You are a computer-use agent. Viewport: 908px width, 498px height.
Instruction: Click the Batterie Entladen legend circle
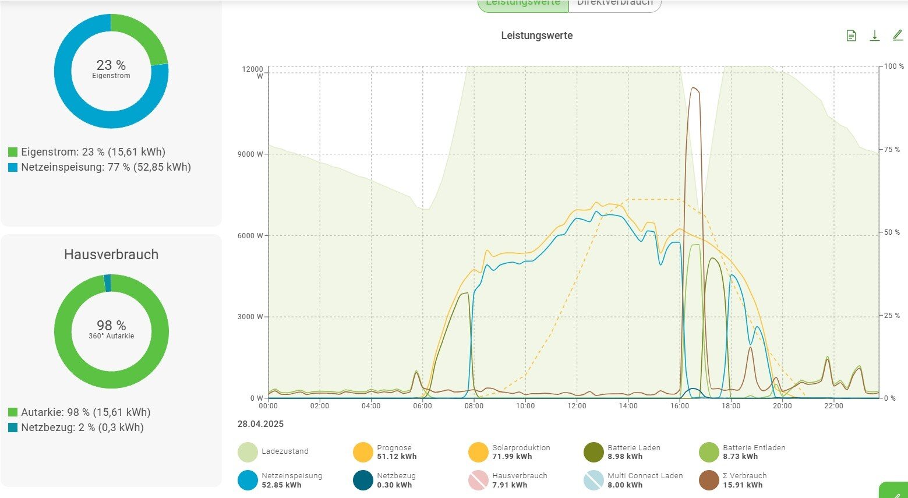click(709, 452)
